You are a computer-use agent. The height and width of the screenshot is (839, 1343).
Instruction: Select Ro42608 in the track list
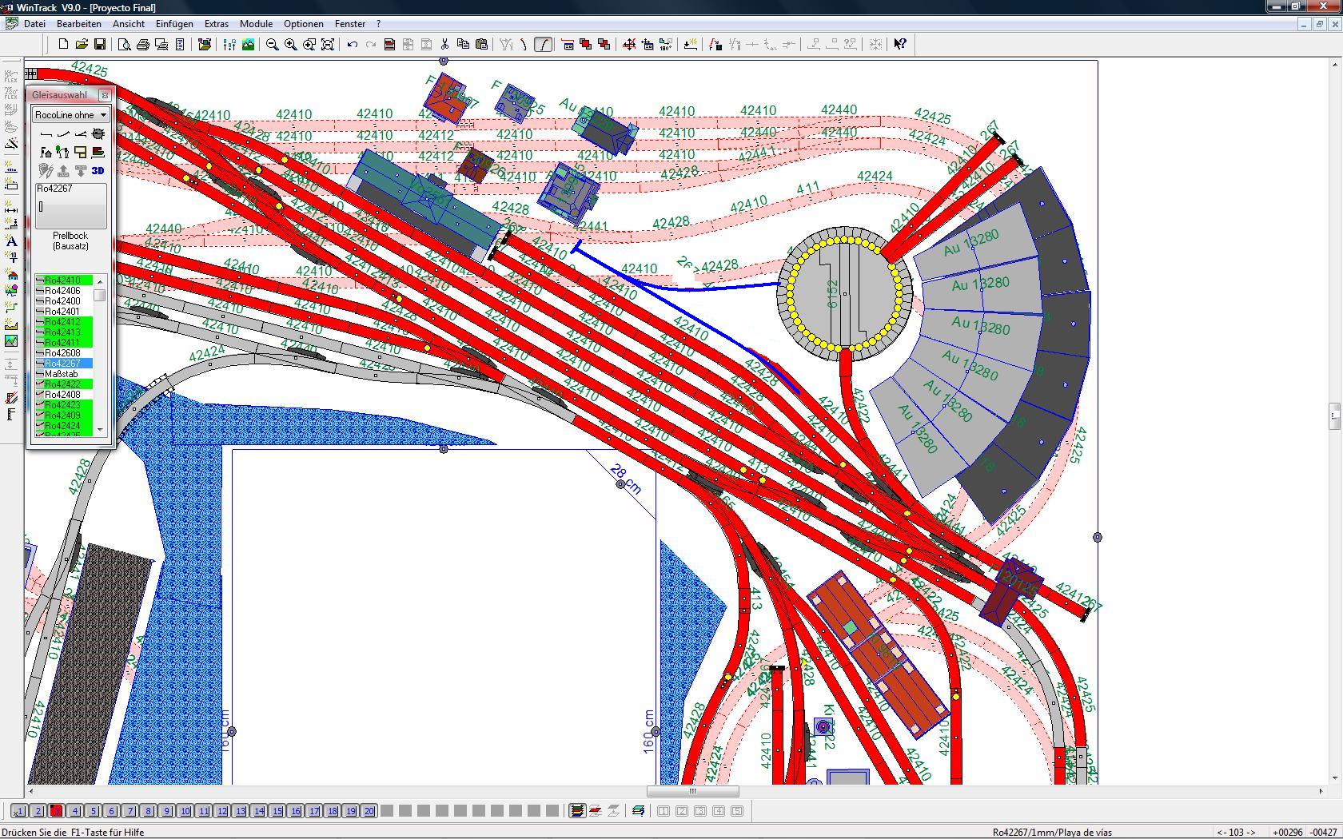click(x=63, y=352)
